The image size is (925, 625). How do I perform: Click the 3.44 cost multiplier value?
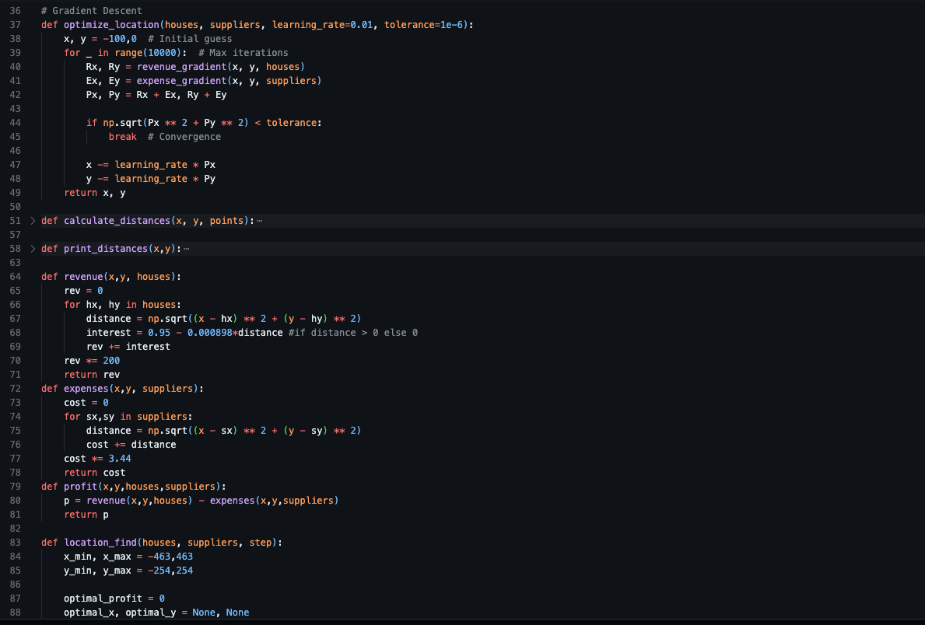coord(119,459)
